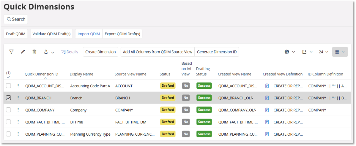
Task: Open view definition document icon for COMPANY row
Action: tap(267, 110)
